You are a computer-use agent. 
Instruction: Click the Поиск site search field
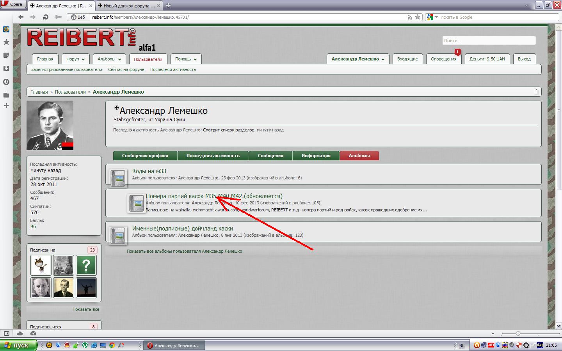click(489, 41)
